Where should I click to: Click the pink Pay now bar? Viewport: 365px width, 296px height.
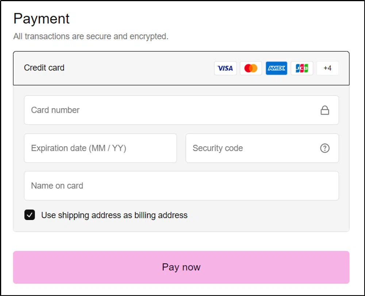pos(181,267)
